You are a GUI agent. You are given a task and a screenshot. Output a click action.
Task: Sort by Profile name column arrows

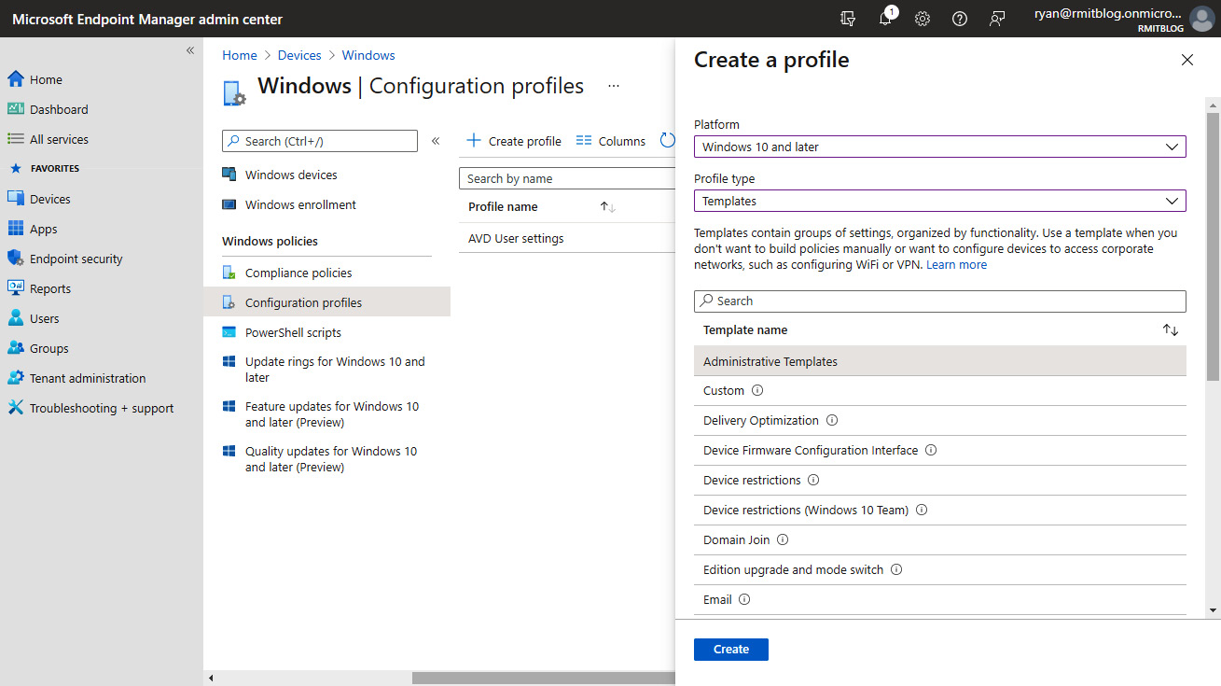(x=608, y=207)
